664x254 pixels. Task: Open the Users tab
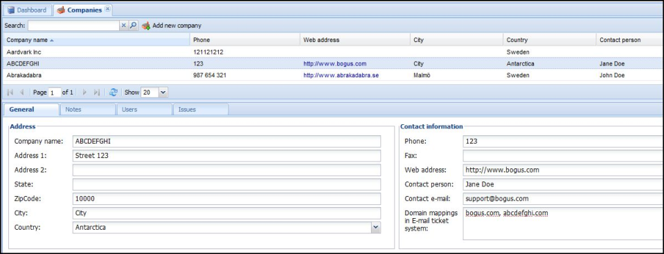coord(145,109)
